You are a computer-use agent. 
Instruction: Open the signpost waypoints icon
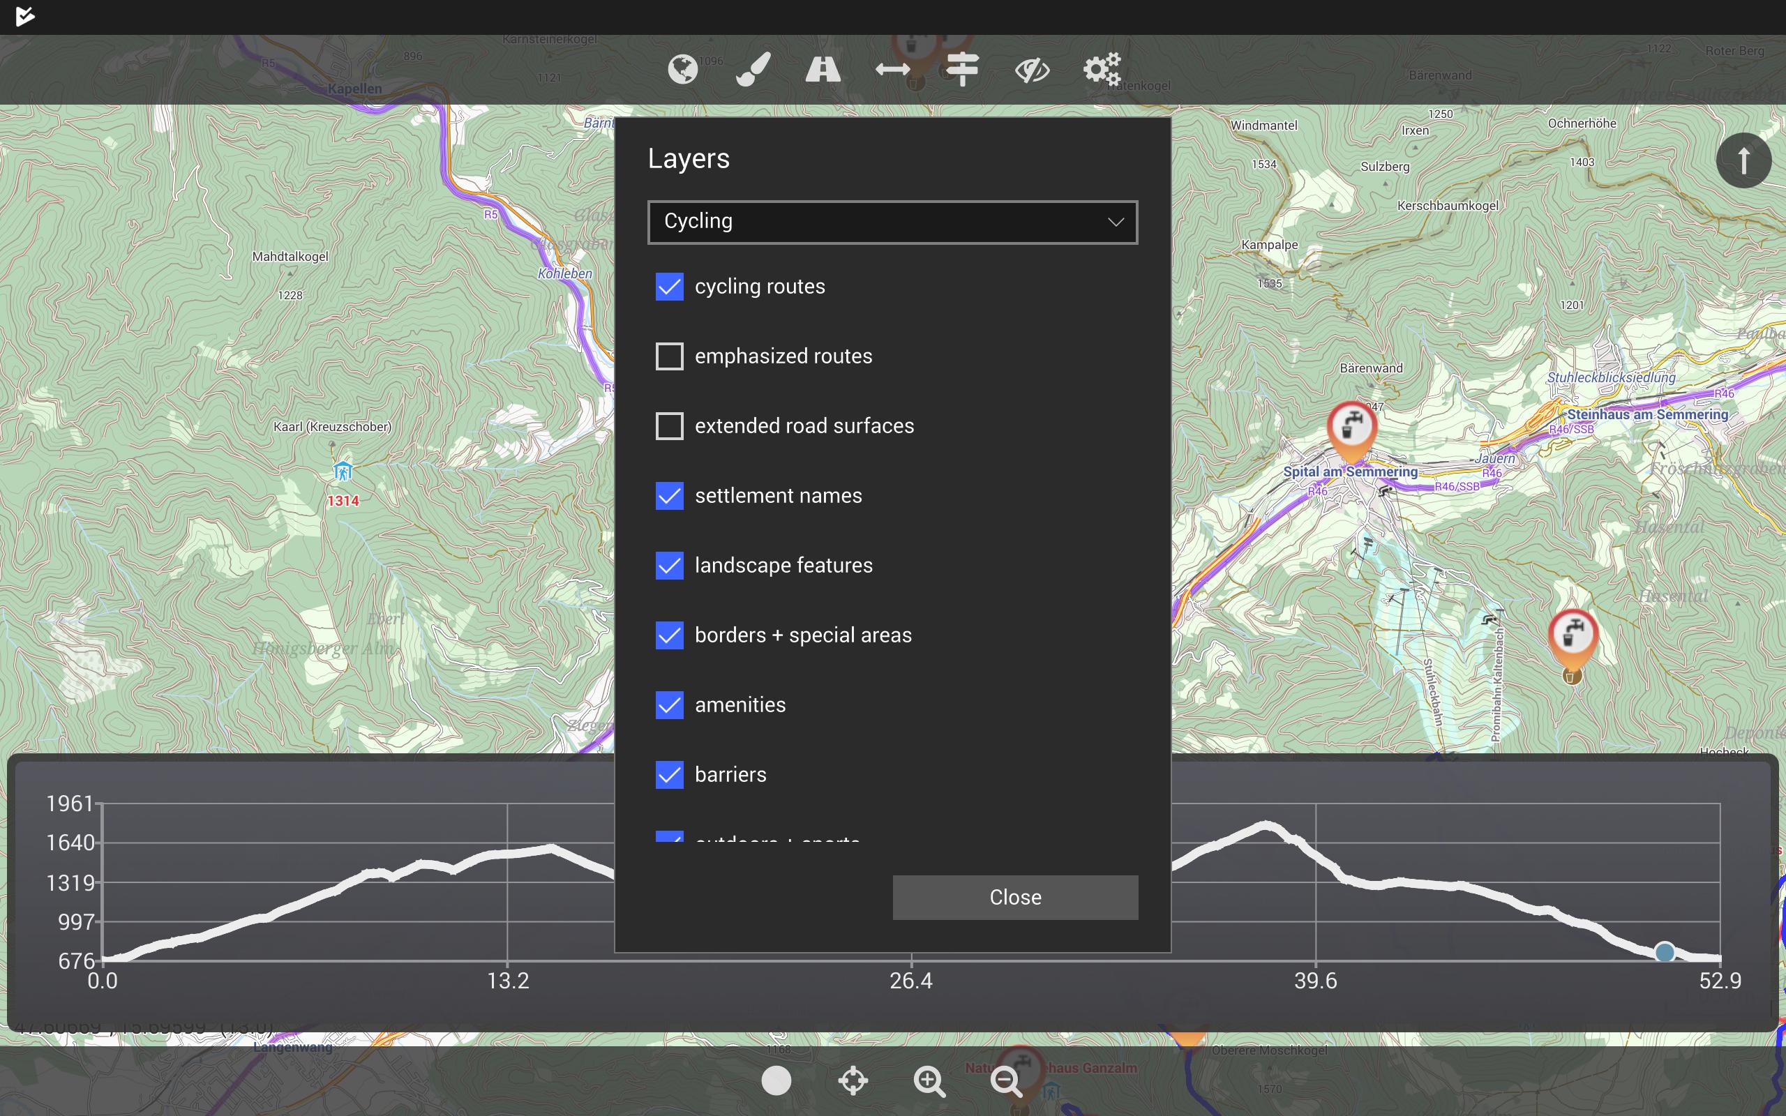(962, 69)
